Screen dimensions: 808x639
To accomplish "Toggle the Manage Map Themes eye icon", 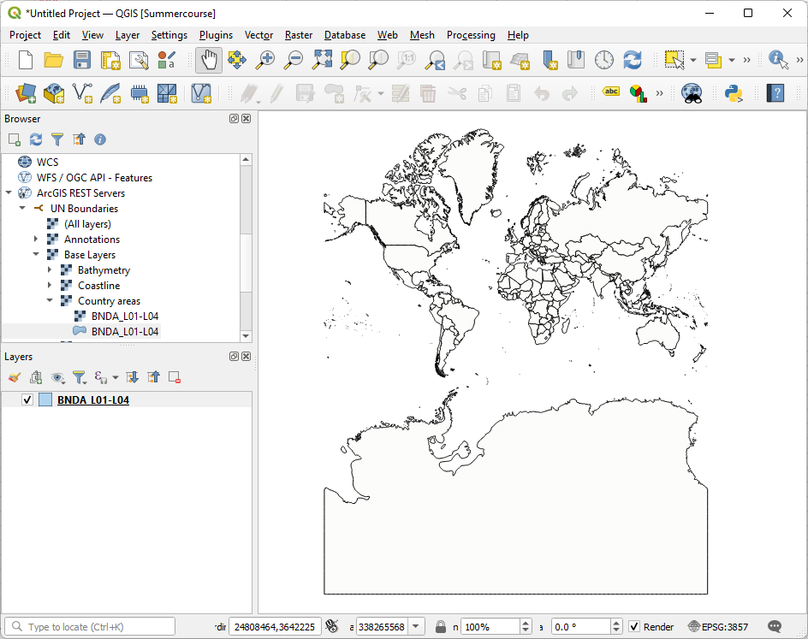I will point(58,377).
